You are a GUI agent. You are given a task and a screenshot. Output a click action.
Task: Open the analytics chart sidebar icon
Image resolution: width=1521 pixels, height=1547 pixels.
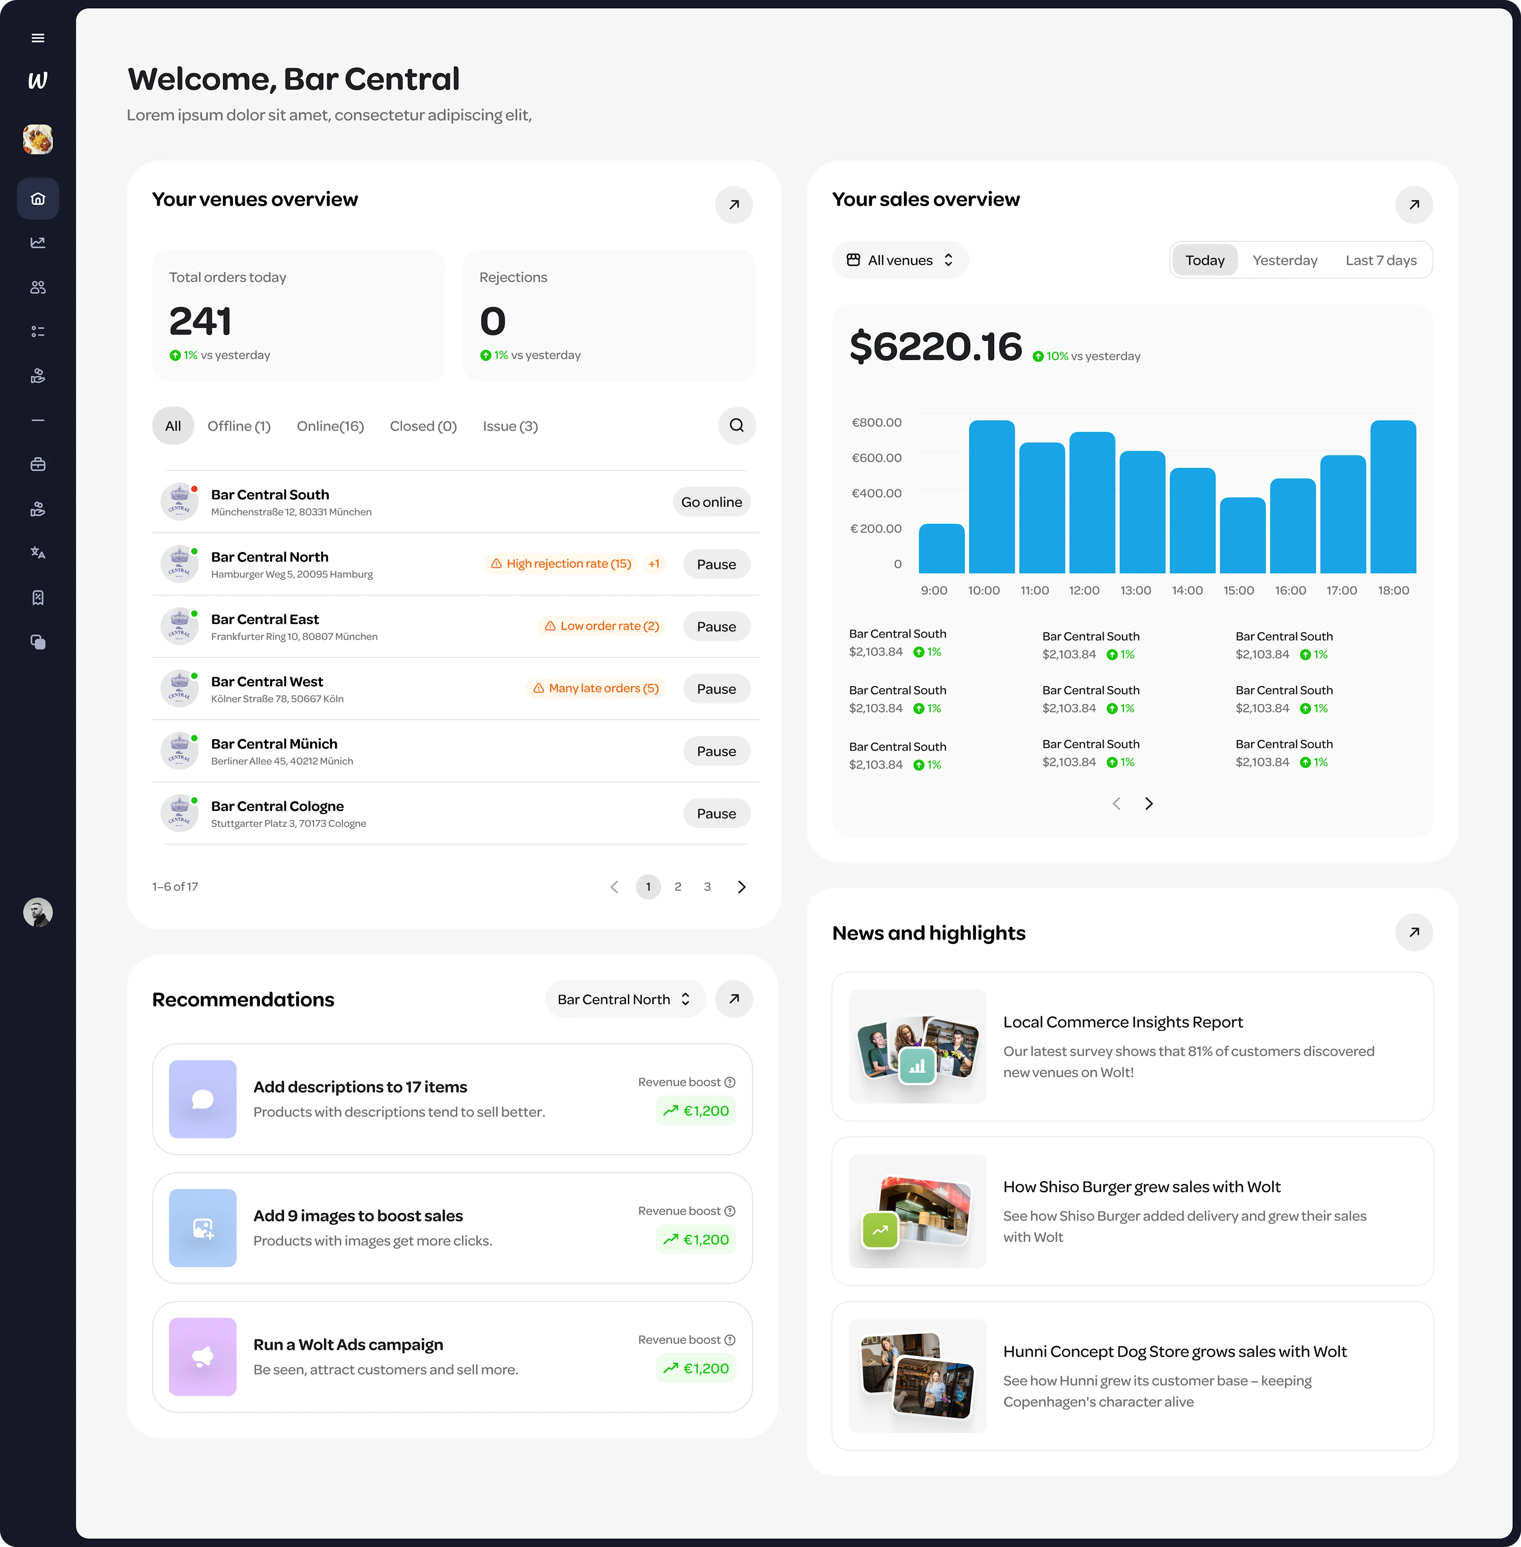coord(38,243)
